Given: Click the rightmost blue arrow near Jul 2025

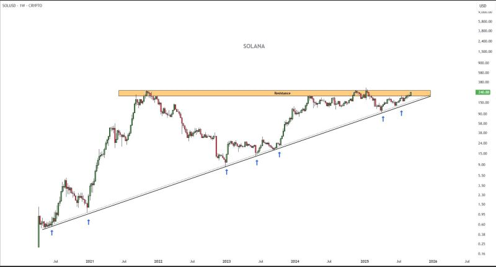Looking at the screenshot, I should coord(402,113).
